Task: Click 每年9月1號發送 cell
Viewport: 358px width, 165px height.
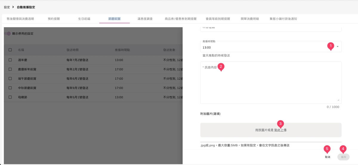Action: click(77, 88)
